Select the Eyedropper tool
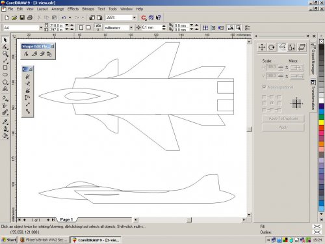 (5, 122)
